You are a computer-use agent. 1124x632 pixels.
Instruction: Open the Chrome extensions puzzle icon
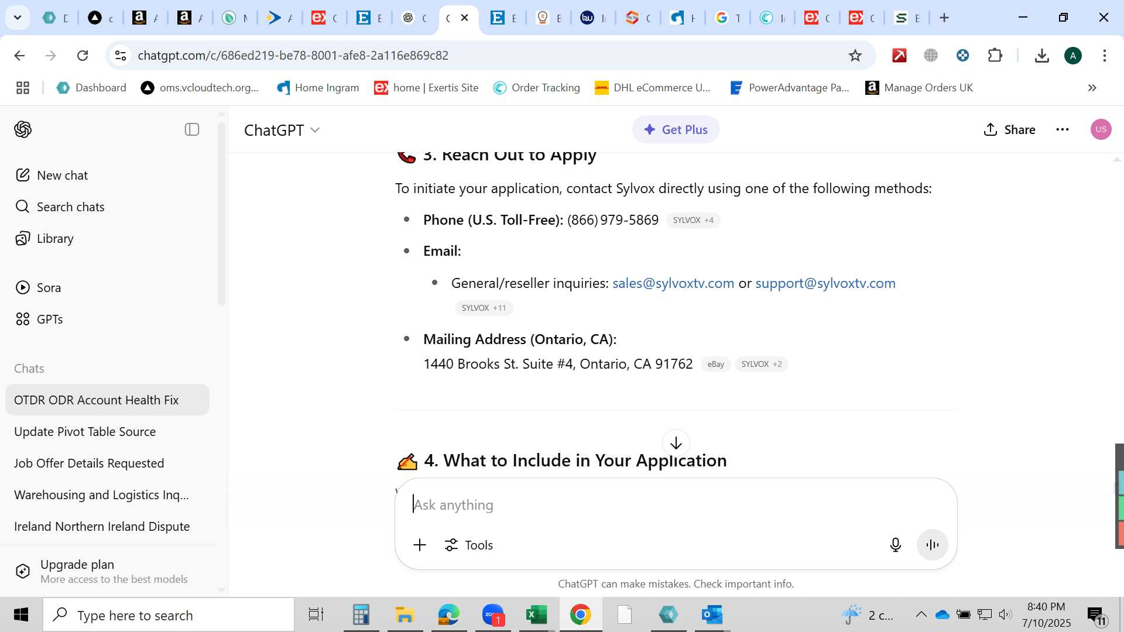[995, 55]
